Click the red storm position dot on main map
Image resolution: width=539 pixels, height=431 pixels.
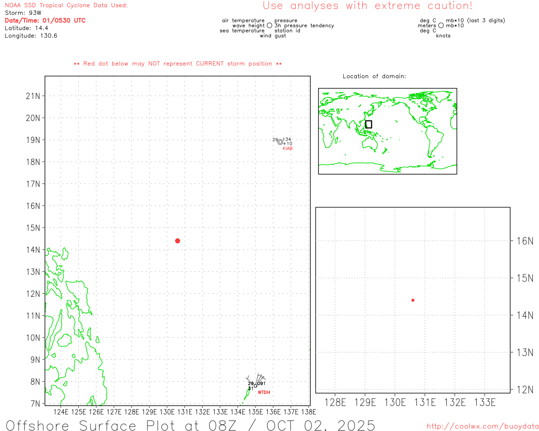coord(177,241)
